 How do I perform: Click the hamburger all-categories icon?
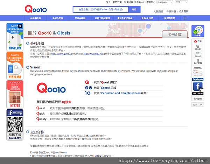pyautogui.click(x=185, y=18)
